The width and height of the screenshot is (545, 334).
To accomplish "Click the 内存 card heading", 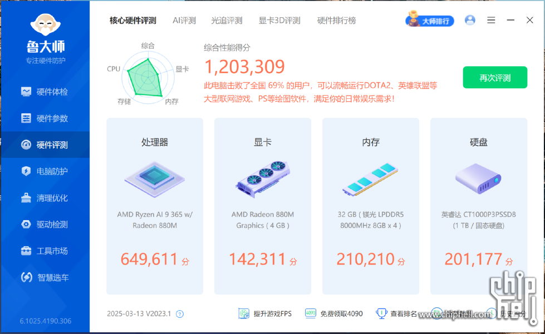I will point(371,142).
